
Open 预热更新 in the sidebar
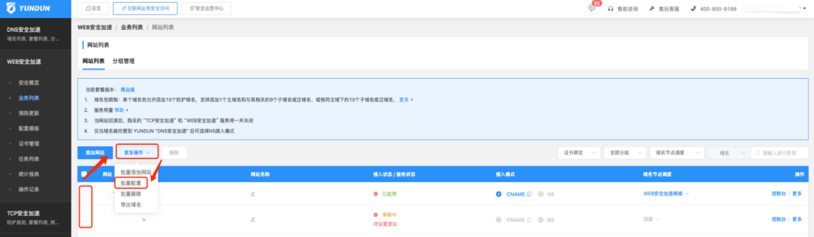[x=29, y=113]
